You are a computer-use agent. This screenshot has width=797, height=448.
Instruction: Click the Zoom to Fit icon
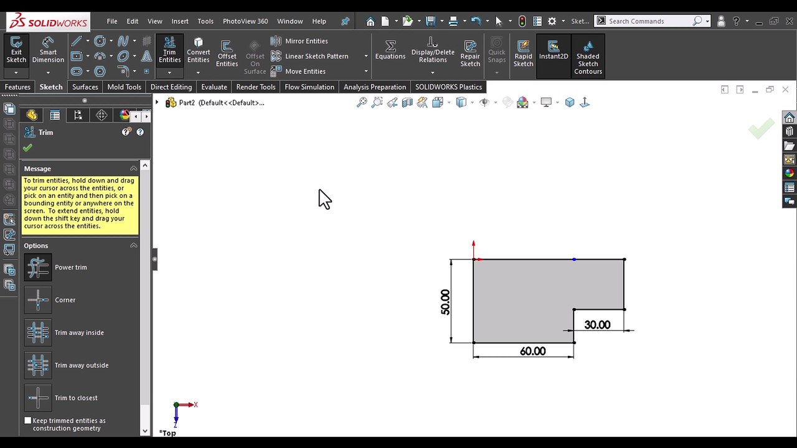[x=362, y=103]
